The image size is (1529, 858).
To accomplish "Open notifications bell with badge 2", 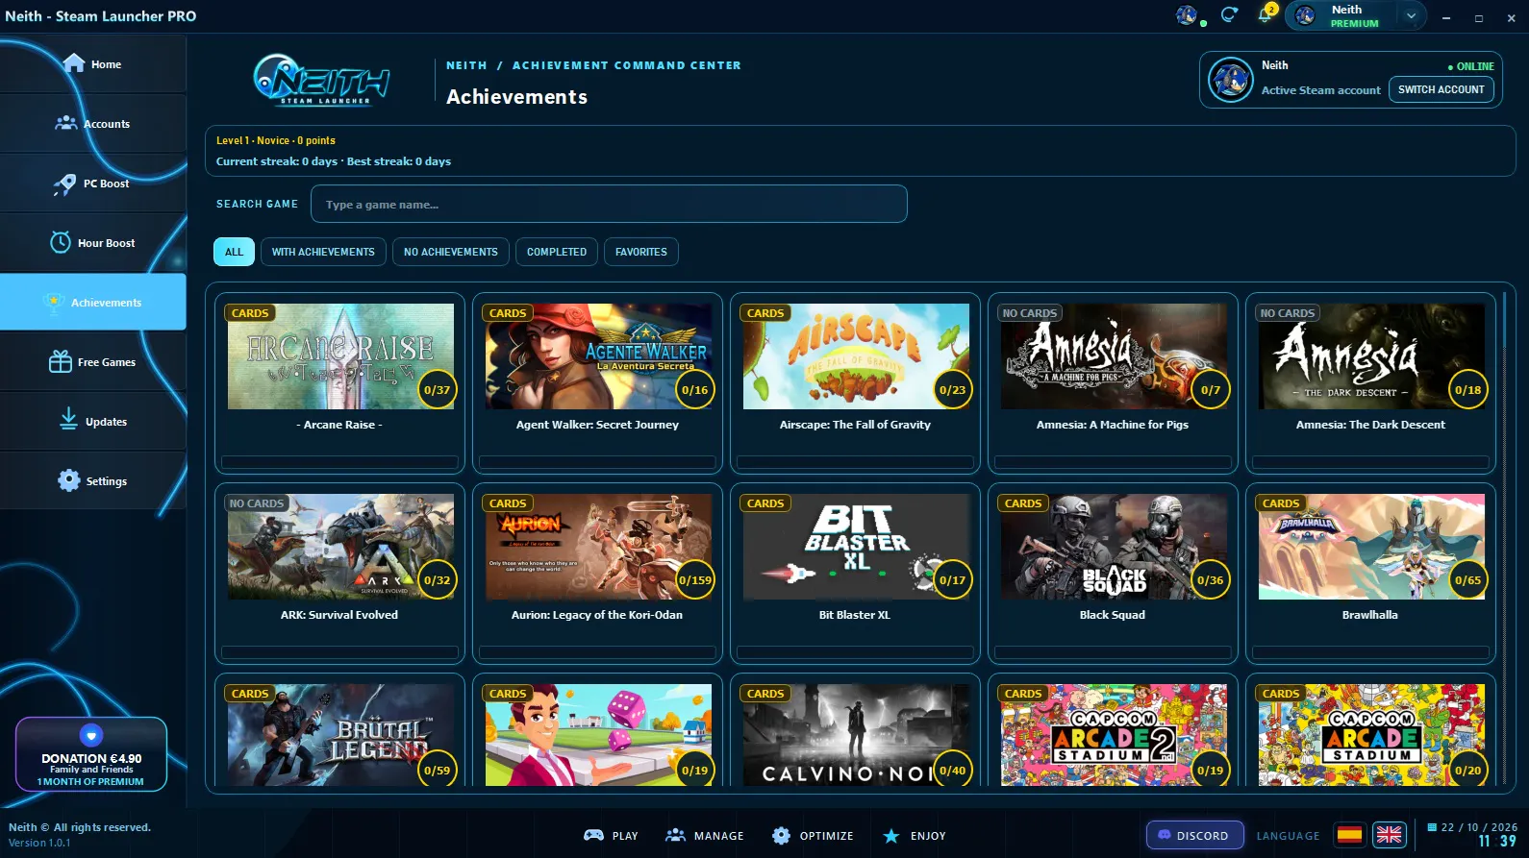I will (1266, 14).
